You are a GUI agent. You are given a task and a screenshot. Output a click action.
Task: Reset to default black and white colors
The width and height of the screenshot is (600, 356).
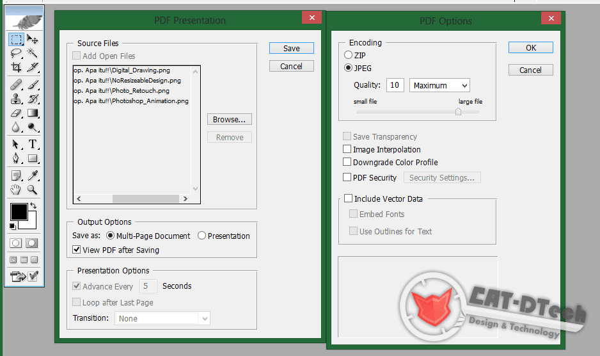tap(13, 227)
